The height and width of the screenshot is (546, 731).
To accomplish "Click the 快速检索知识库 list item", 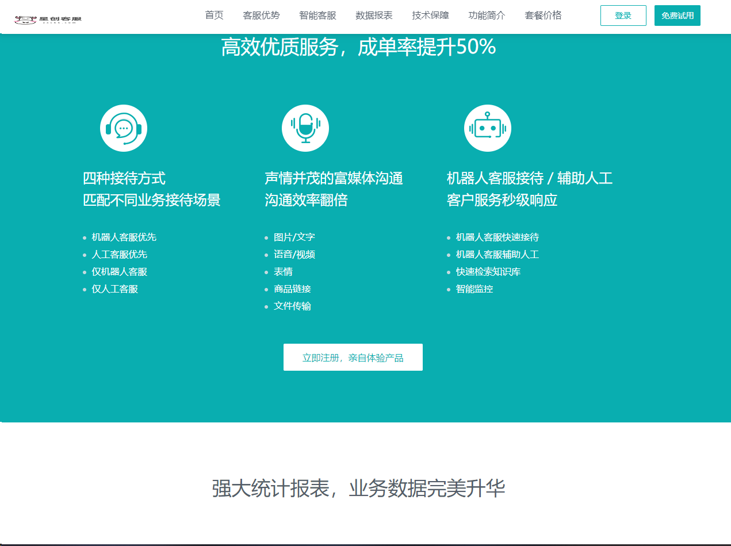I will (488, 272).
